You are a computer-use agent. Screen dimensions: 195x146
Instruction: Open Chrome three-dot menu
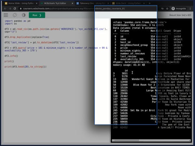pyautogui.click(x=190, y=8)
